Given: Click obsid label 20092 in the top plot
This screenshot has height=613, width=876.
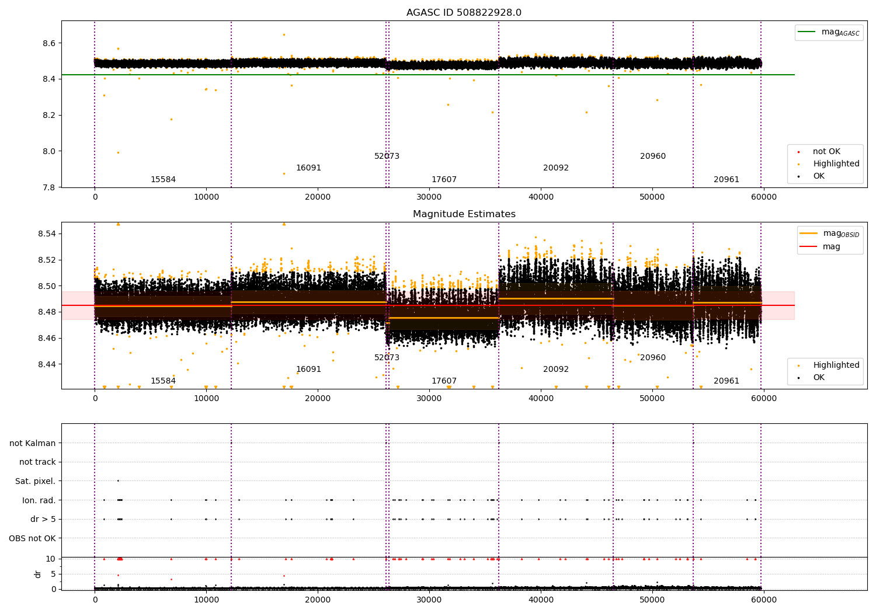Looking at the screenshot, I should coord(556,168).
